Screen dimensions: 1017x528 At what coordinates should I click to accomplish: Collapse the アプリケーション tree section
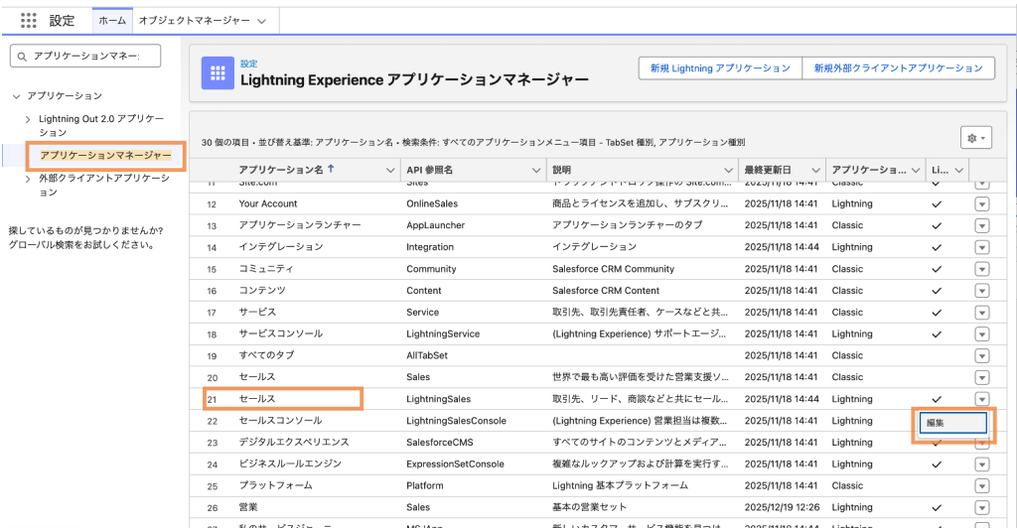pyautogui.click(x=16, y=96)
